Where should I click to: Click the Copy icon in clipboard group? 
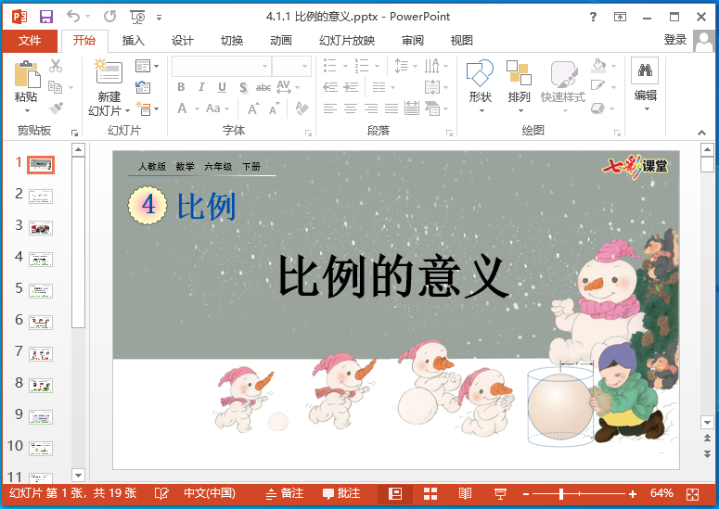click(55, 87)
